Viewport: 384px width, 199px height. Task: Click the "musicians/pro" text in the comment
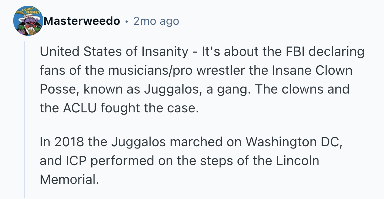(151, 70)
